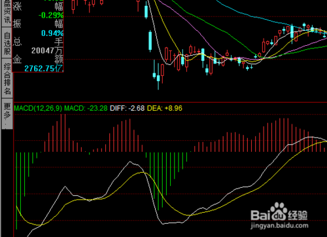Click the 0.94% amplitude value
The image size is (327, 237).
coord(52,33)
